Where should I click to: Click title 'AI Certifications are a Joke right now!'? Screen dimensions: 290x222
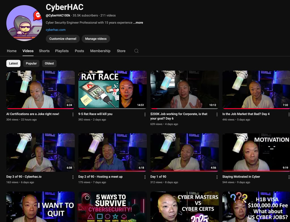[x=33, y=114]
